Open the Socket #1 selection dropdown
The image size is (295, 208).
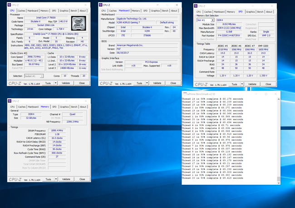point(36,76)
